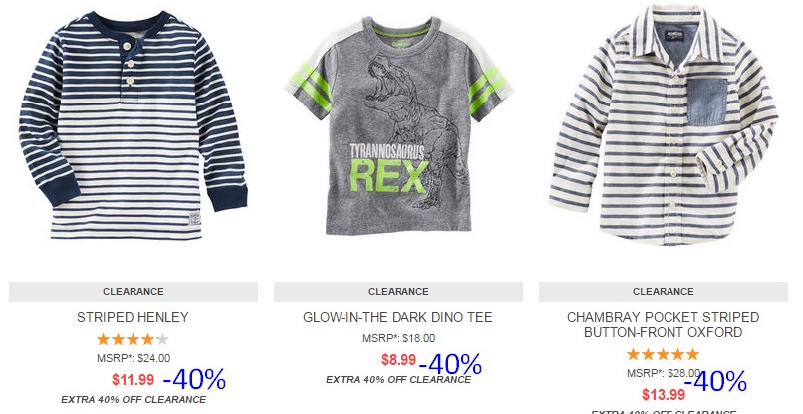Click the -40% badge beside $8.99

pyautogui.click(x=450, y=364)
